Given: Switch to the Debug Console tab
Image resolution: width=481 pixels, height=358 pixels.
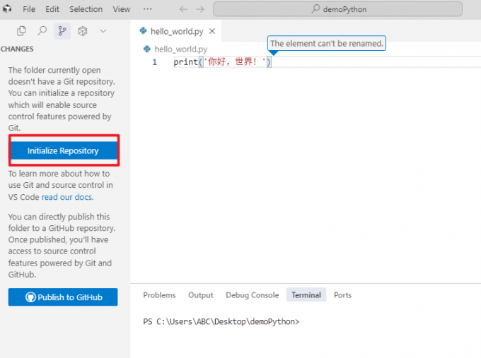Looking at the screenshot, I should pyautogui.click(x=252, y=295).
